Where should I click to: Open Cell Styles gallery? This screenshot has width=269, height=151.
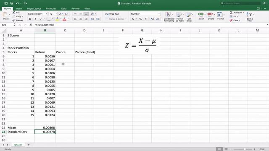[190, 17]
